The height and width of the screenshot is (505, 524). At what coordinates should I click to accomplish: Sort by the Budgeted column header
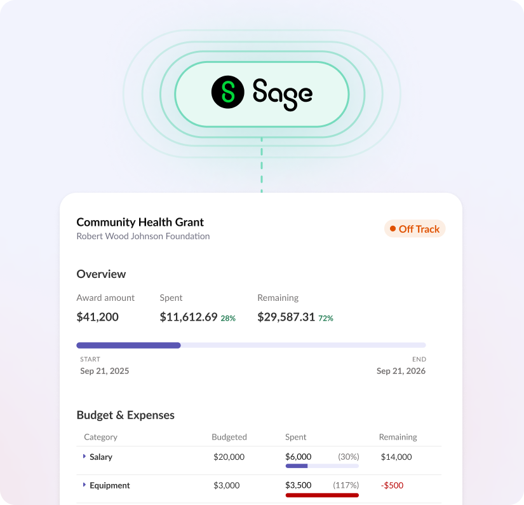click(229, 437)
